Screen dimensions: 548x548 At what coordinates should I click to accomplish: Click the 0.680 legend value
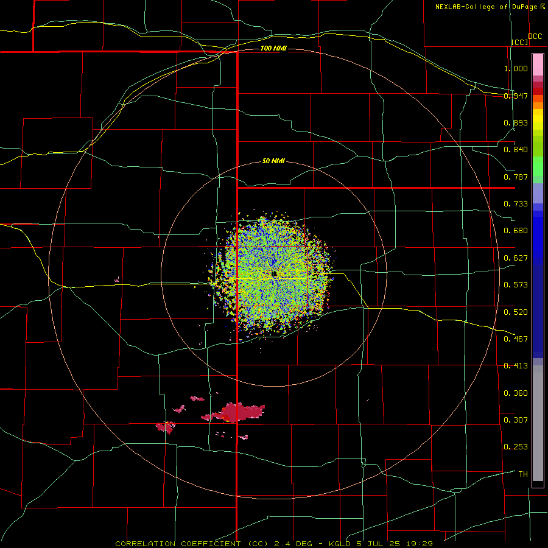tap(516, 231)
